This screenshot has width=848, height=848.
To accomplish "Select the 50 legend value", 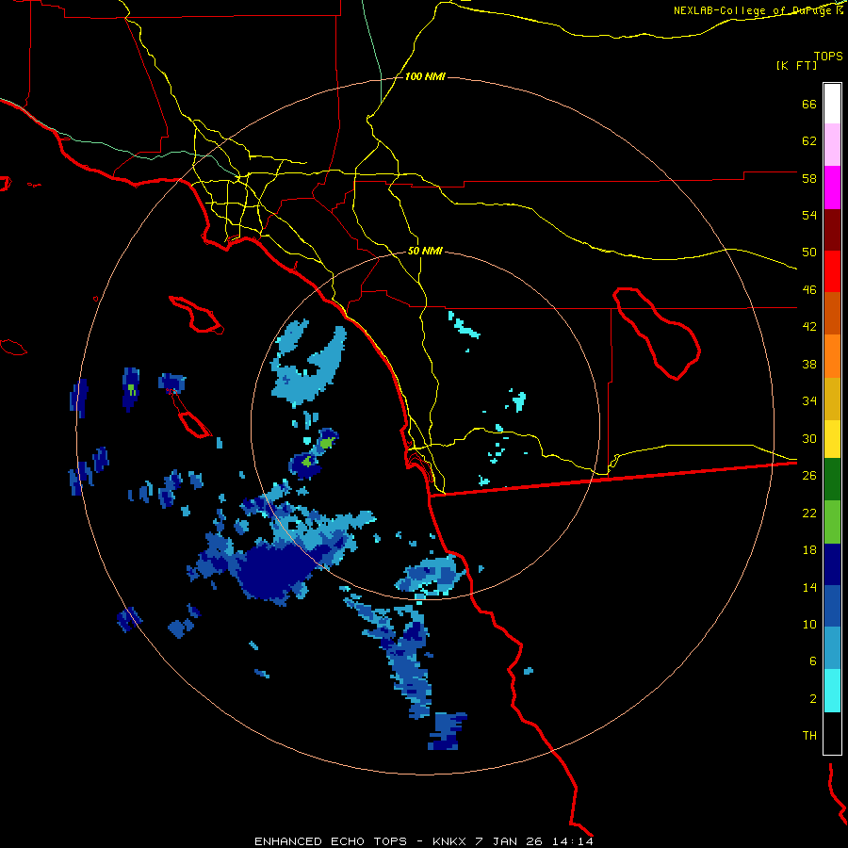I will (809, 253).
